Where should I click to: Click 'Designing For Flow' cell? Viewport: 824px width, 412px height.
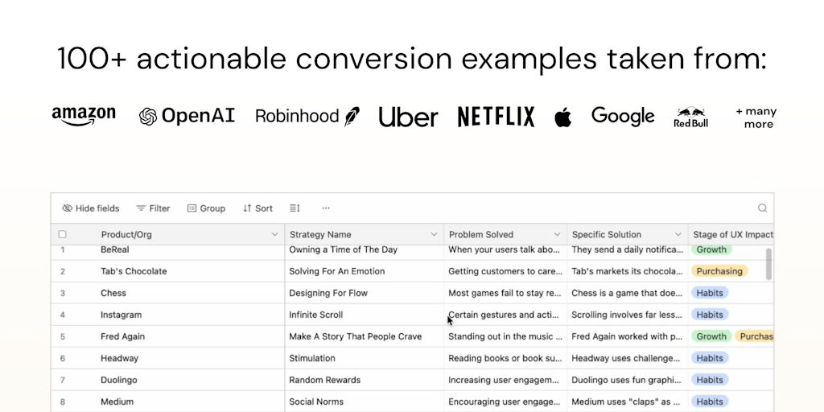365,293
